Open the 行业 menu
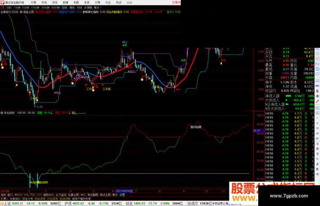 point(108,3)
